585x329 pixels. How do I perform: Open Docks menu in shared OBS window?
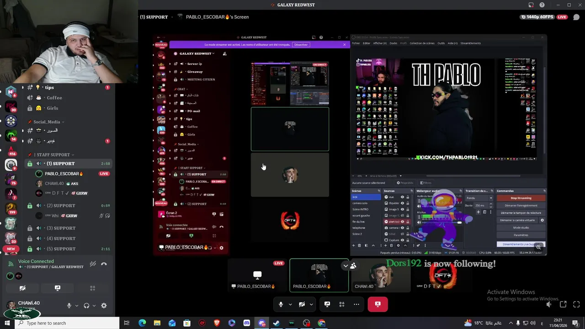click(x=393, y=43)
